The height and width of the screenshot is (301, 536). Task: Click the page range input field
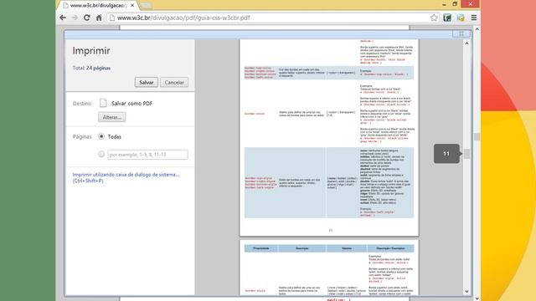[x=147, y=155]
